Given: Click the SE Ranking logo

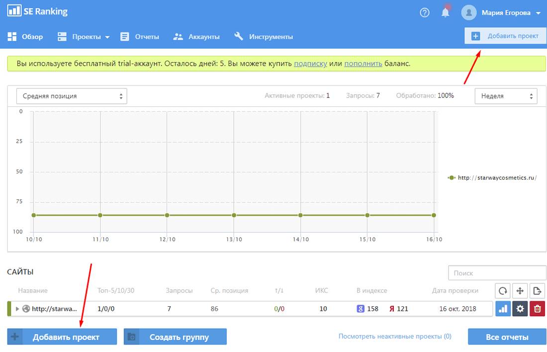Looking at the screenshot, I should click(37, 11).
